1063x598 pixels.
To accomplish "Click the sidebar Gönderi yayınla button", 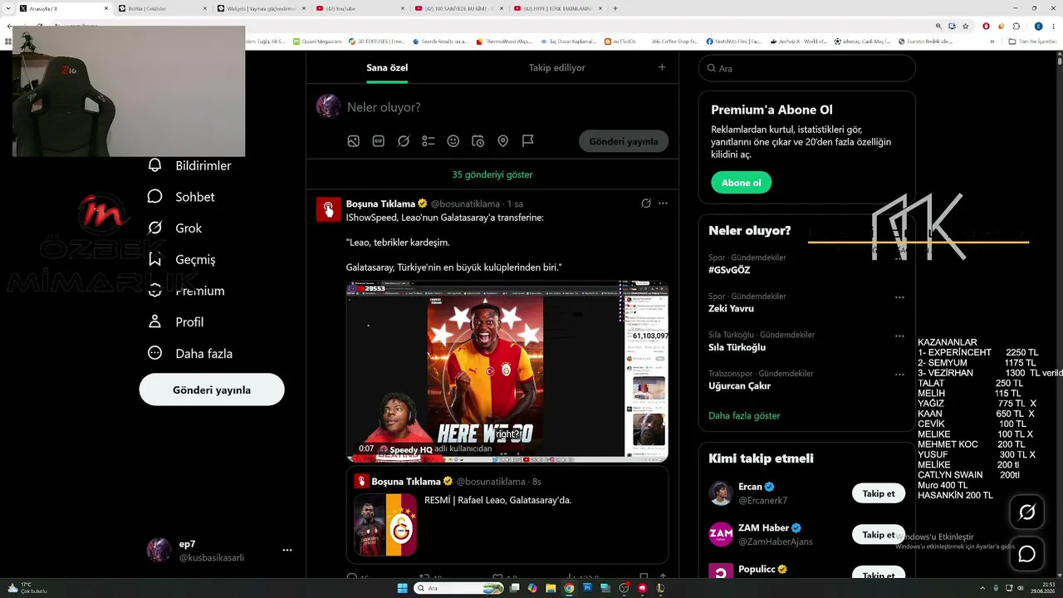I will 212,390.
